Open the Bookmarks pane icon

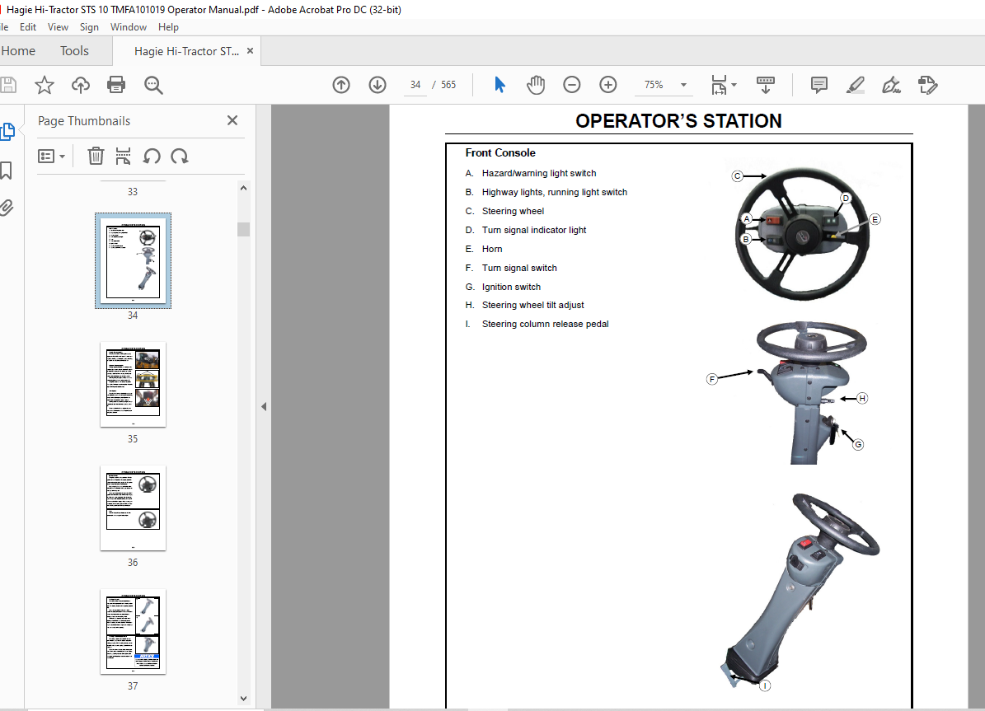coord(7,171)
